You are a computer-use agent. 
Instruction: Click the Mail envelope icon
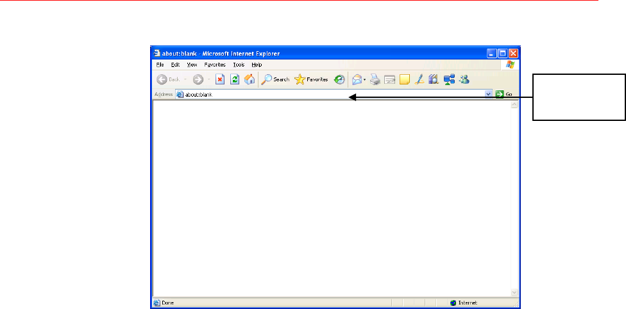click(x=357, y=79)
